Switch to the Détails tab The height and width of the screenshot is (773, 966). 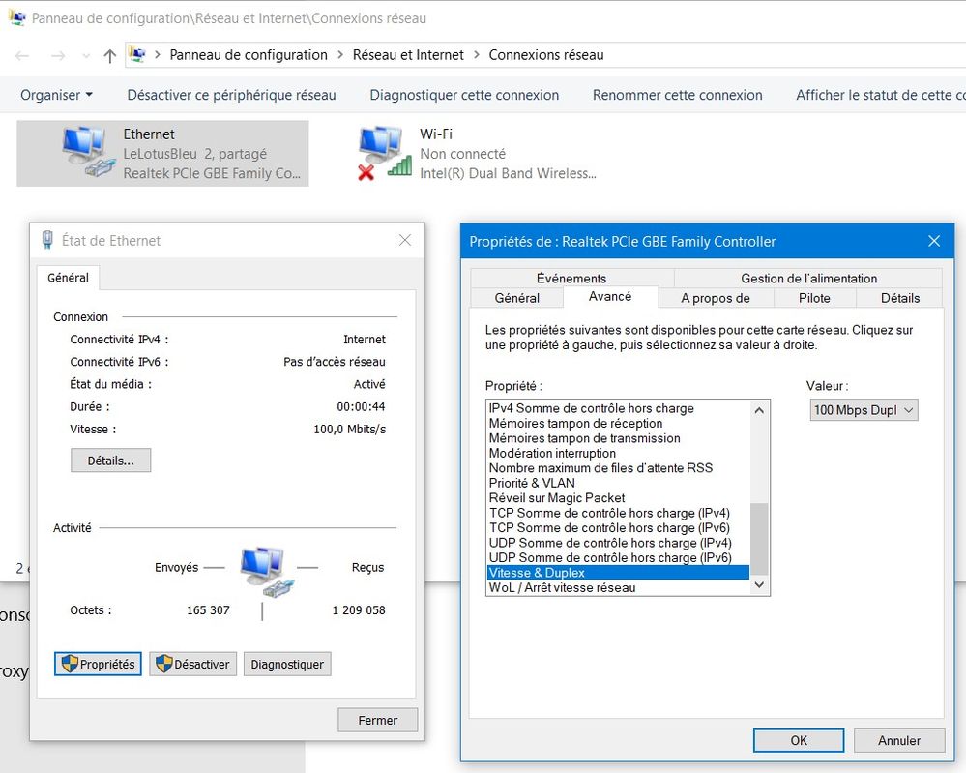tap(899, 298)
